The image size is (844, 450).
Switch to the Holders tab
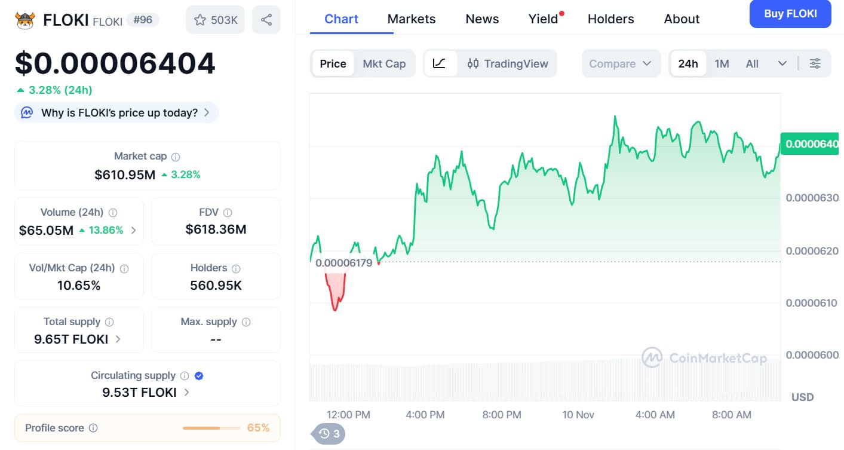[x=610, y=19]
